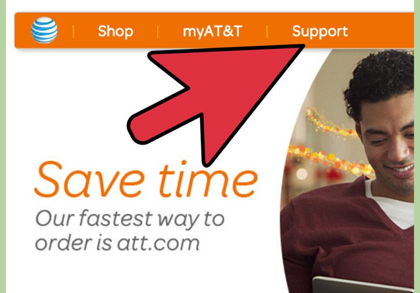Click the "Our fastest way to" text line

click(x=130, y=219)
